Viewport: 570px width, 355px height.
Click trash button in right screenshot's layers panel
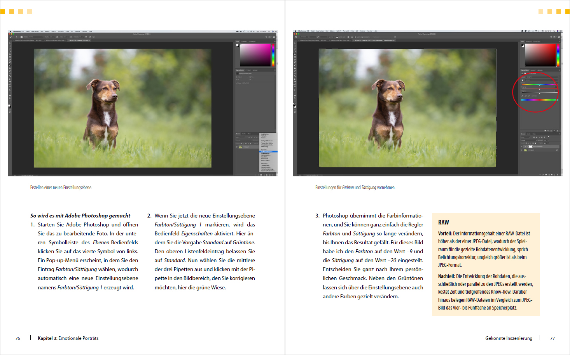click(558, 175)
